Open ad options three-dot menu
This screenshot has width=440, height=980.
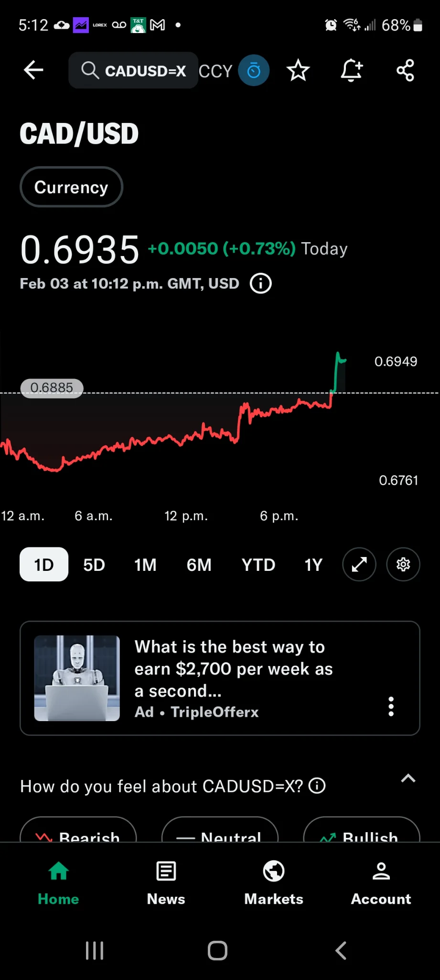(x=391, y=706)
